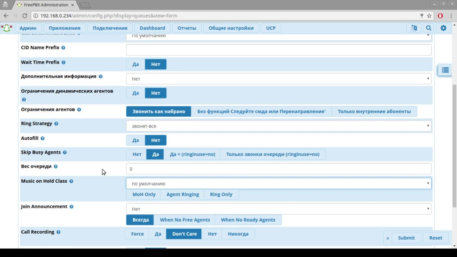Set Skip Busy Agents to Нет
Viewport: 457px width, 257px height.
[x=137, y=154]
